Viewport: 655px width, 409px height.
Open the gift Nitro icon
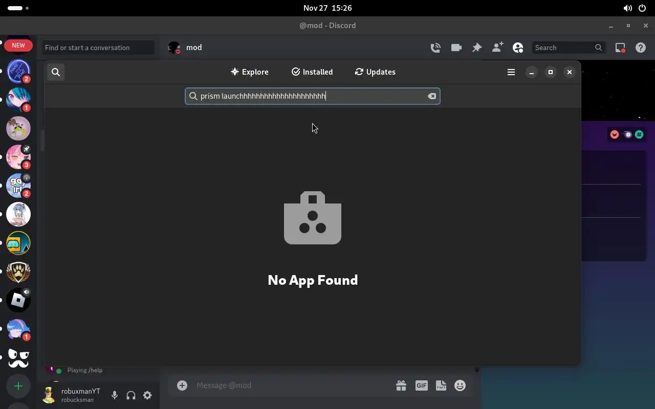(401, 385)
